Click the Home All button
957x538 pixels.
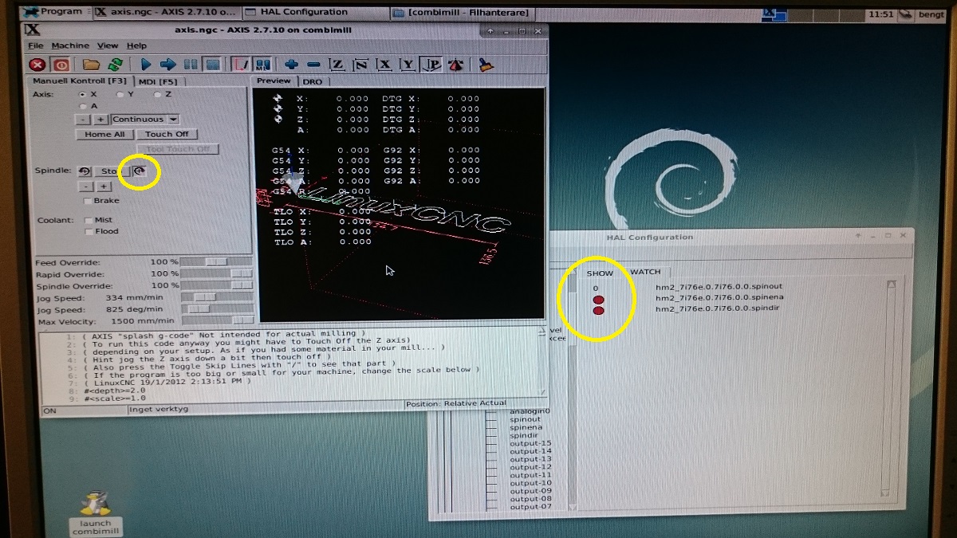coord(104,135)
